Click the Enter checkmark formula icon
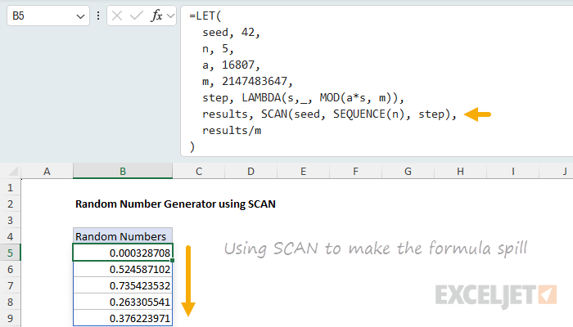Viewport: 573px width, 327px height. 137,16
